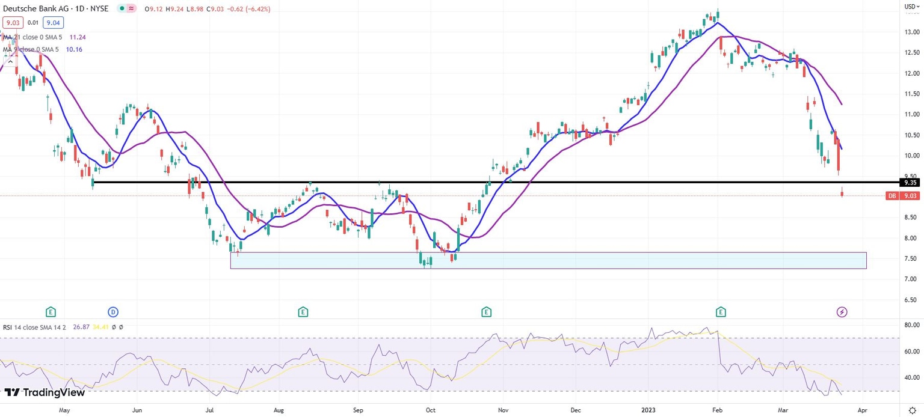Click the red 9.03 sell price button
The width and height of the screenshot is (924, 417).
12,22
